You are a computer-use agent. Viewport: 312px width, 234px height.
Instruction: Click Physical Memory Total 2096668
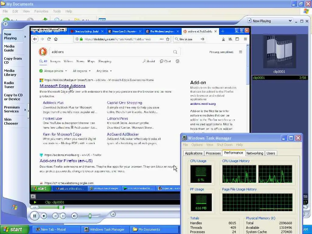(285, 223)
